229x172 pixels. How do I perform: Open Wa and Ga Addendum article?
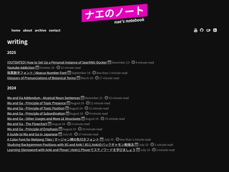(44, 98)
